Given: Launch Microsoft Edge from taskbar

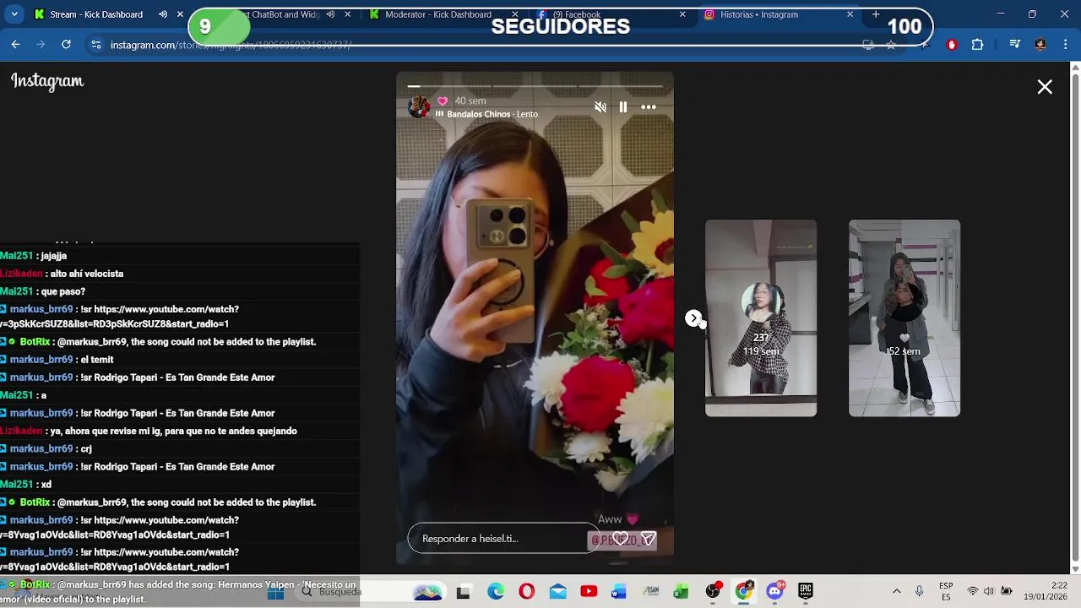Looking at the screenshot, I should tap(496, 592).
